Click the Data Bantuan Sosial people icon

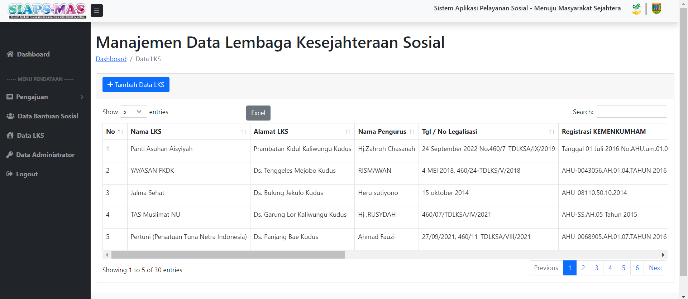[10, 116]
